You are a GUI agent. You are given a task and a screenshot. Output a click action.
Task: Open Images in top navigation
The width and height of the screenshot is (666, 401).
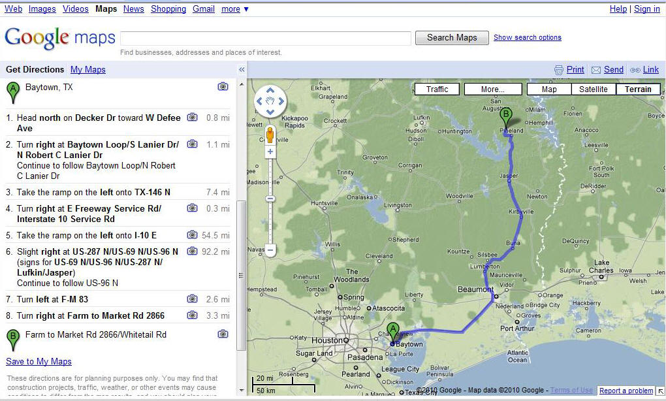(42, 9)
